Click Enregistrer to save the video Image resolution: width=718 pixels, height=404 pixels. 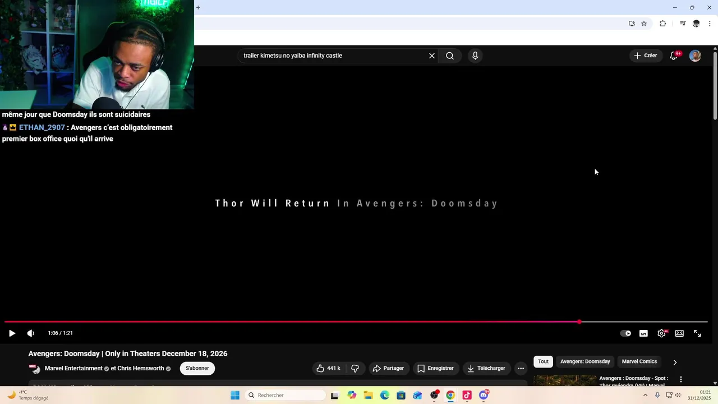tap(435, 368)
